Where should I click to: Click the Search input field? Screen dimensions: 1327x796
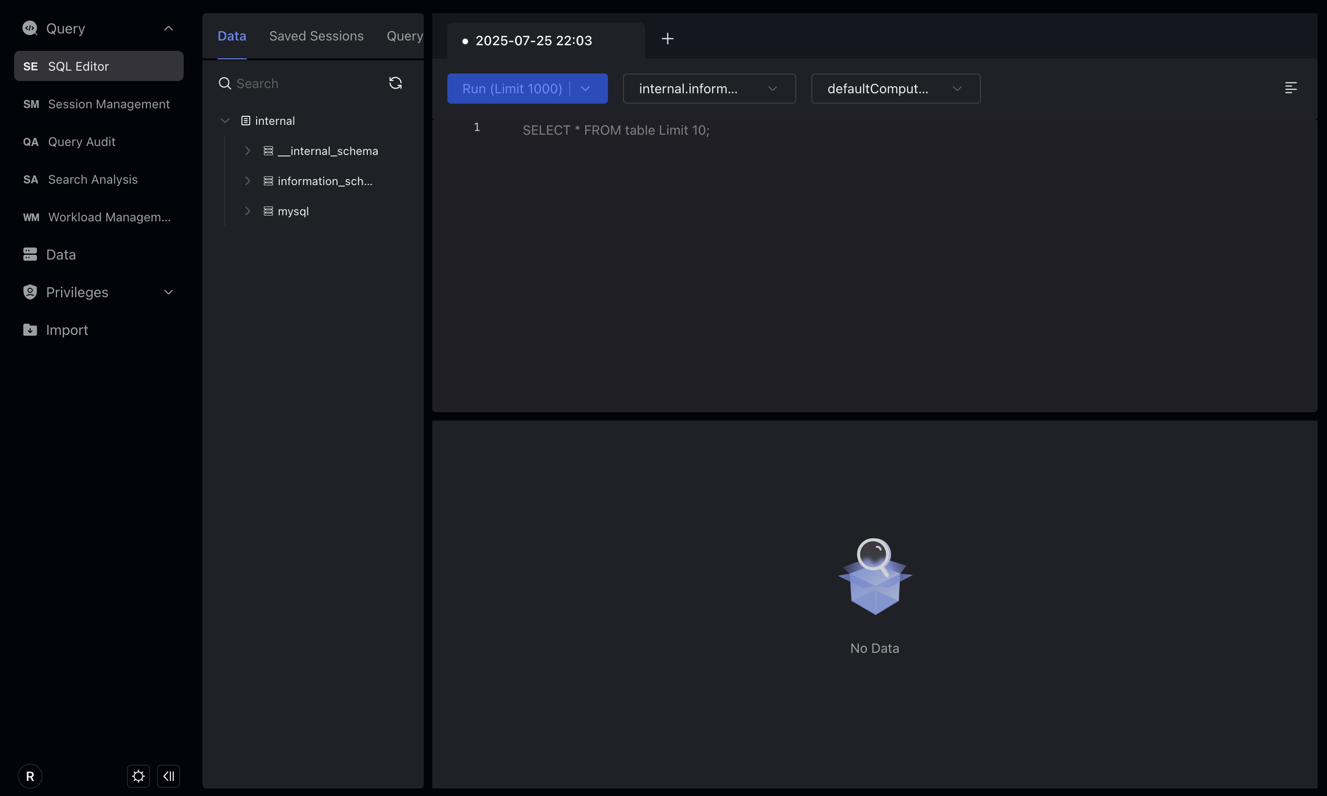click(x=300, y=83)
